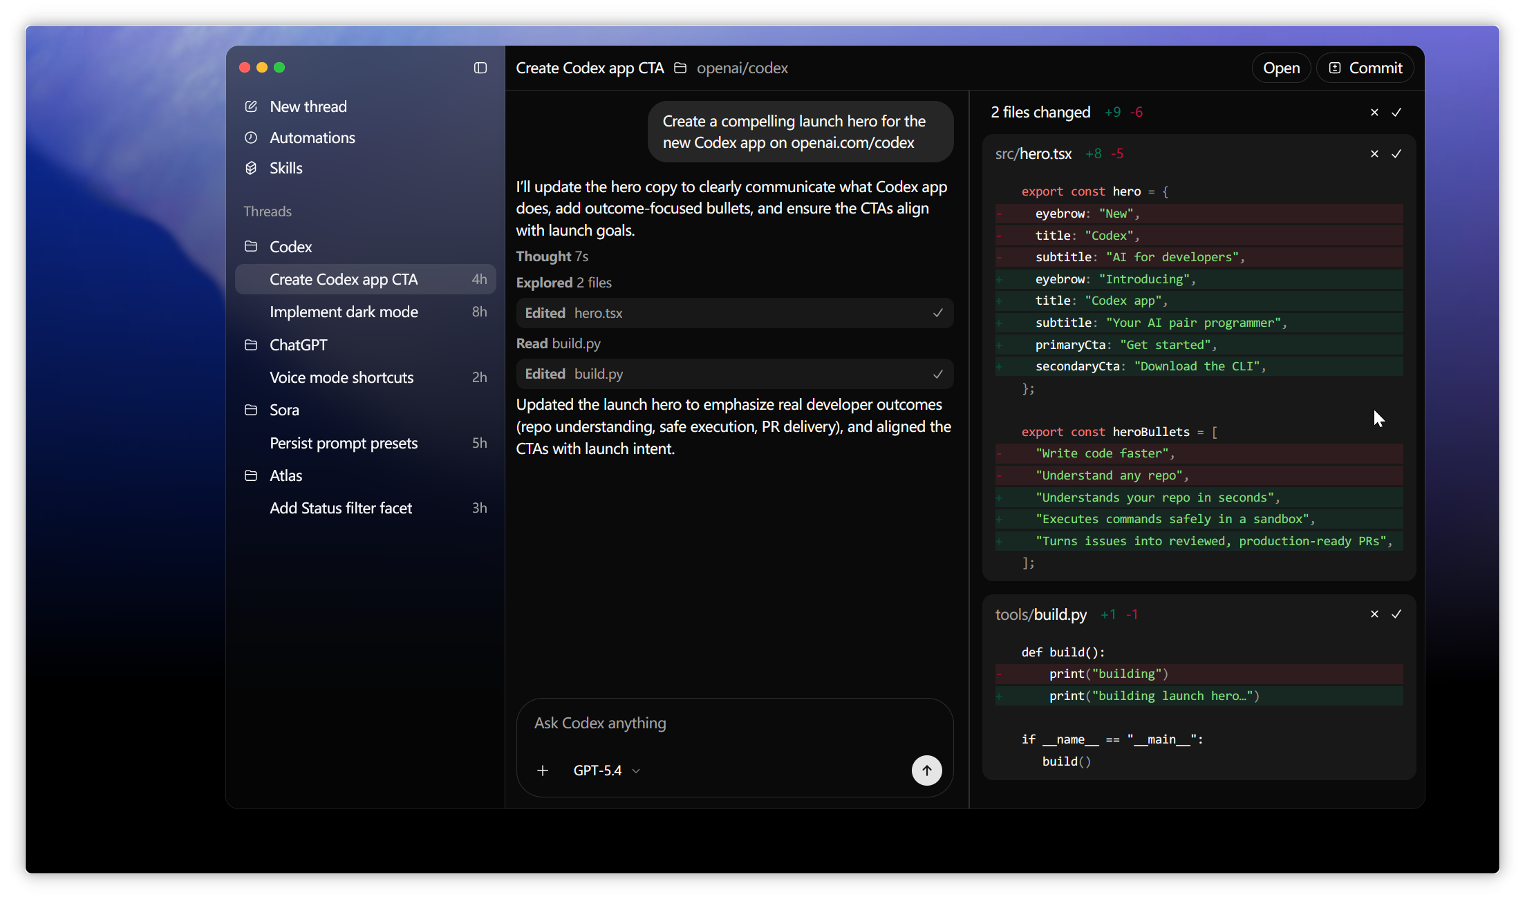Select the Create Codex app CTA thread

pyautogui.click(x=366, y=279)
